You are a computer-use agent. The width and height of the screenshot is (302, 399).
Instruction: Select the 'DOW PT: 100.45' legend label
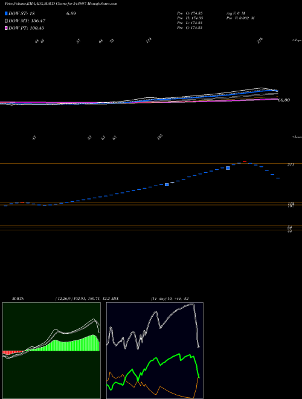pyautogui.click(x=26, y=28)
